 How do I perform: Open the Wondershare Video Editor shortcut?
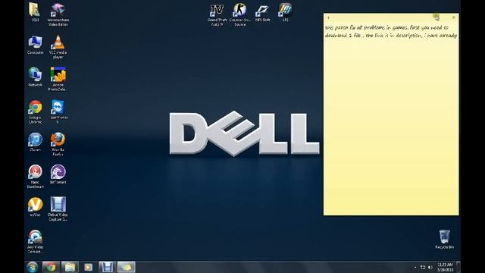pyautogui.click(x=58, y=14)
